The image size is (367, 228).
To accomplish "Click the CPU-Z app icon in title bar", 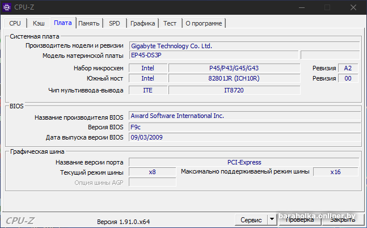I will pyautogui.click(x=7, y=7).
